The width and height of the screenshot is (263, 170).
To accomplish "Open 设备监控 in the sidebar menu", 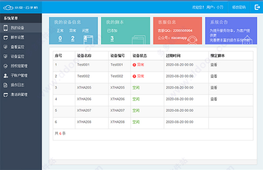I will click(21, 57).
